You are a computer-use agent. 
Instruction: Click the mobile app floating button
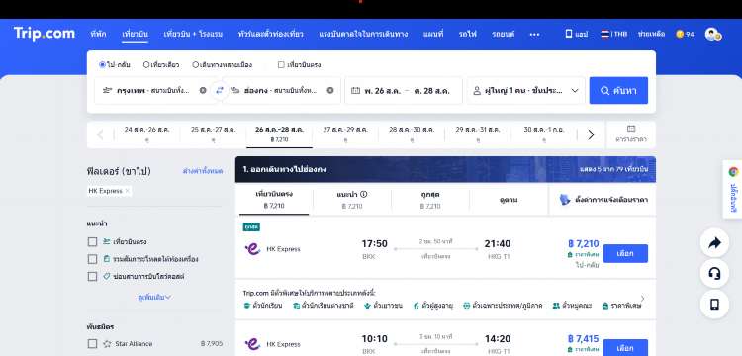pos(714,305)
